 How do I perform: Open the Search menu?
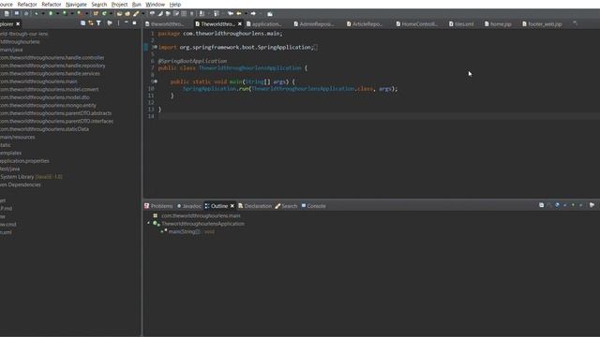pos(99,4)
